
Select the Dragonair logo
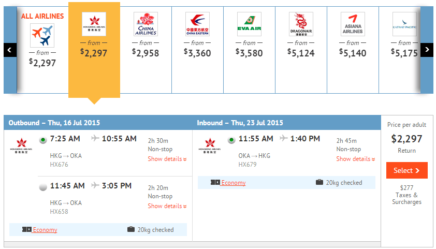pyautogui.click(x=301, y=24)
